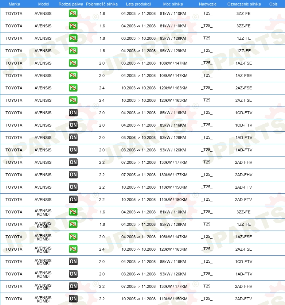Screen dimensions: 285x305
Task: Click AVENSIS KOMBI model in the 3ZZ-FE row
Action: coord(43,212)
